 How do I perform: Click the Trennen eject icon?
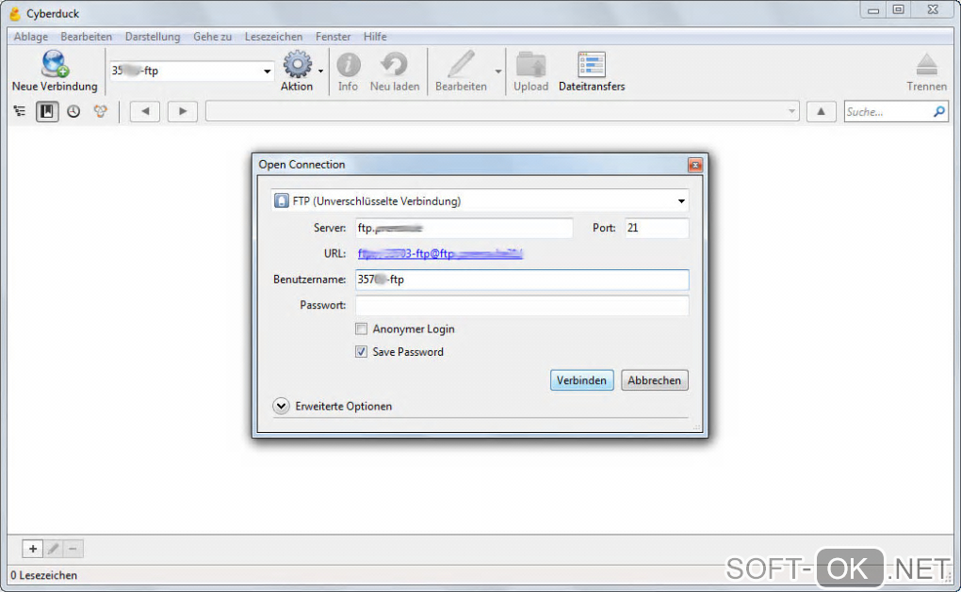point(927,64)
